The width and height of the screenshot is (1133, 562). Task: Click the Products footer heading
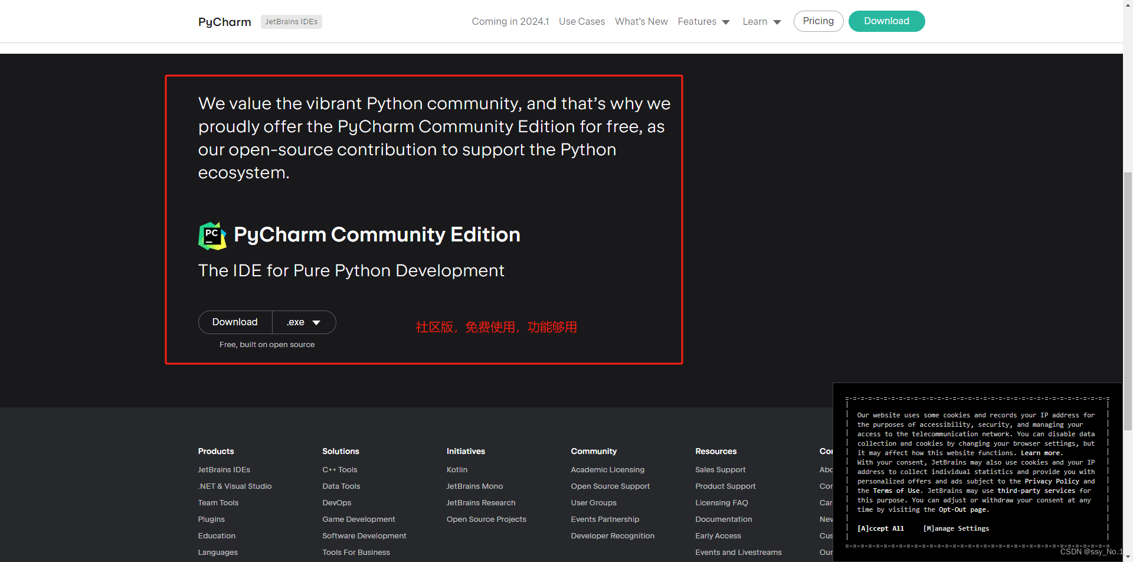tap(216, 451)
